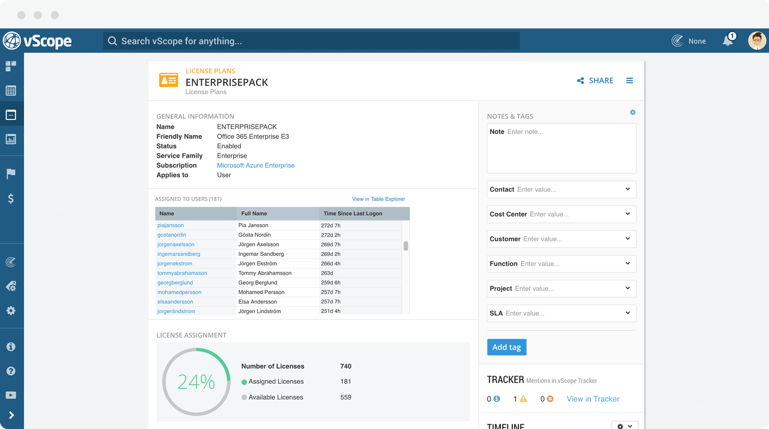Viewport: 769px width, 429px height.
Task: Expand the Cost Center dropdown
Action: (x=628, y=214)
